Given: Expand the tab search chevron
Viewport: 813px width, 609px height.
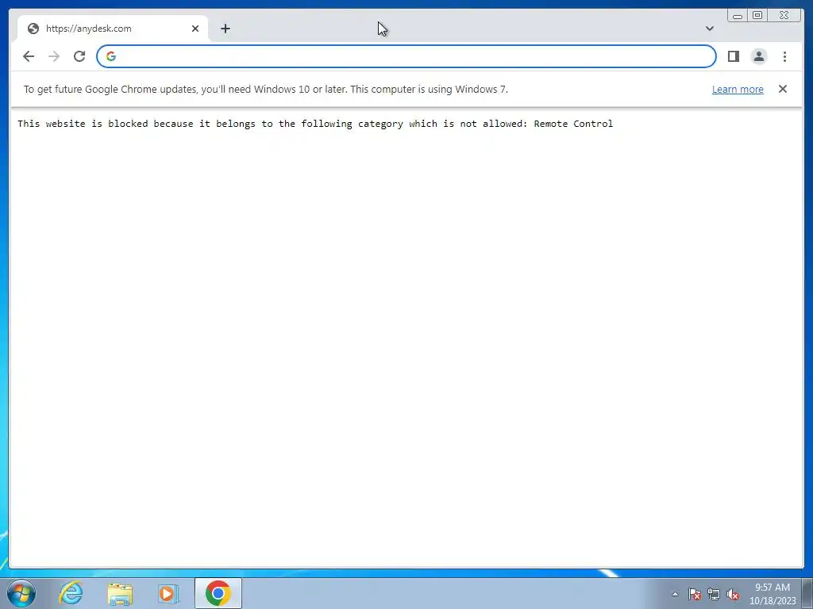Looking at the screenshot, I should coord(709,29).
